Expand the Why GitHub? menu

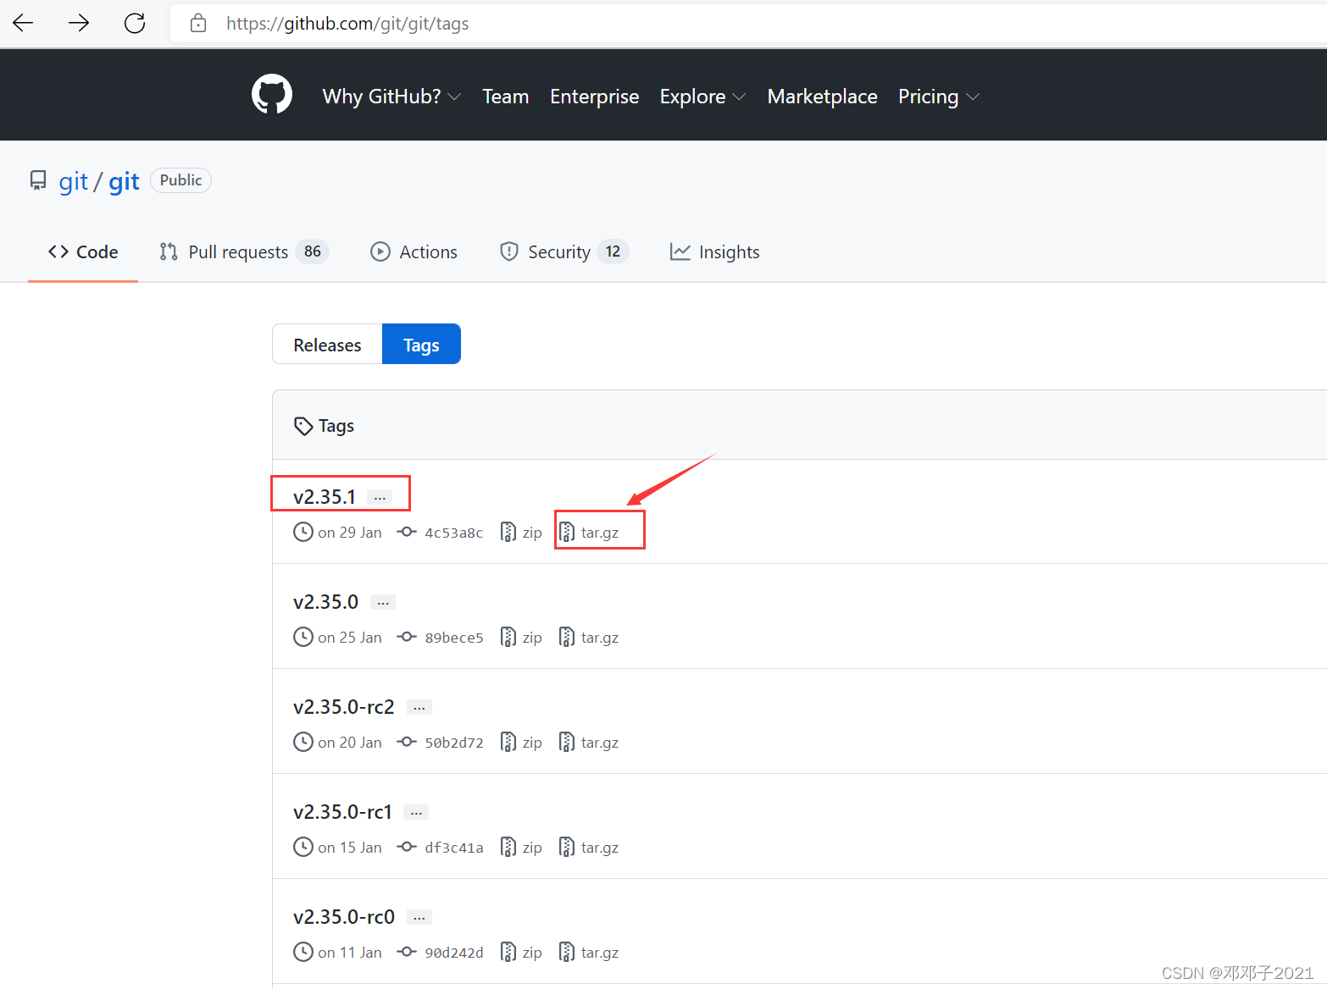(391, 97)
